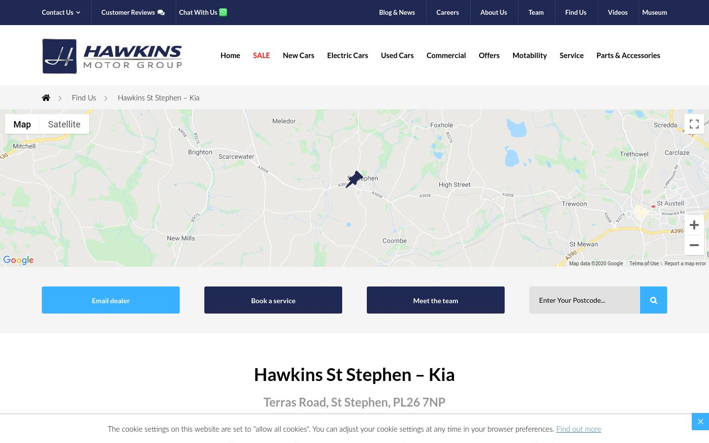Zoom in on the map
This screenshot has width=709, height=443.
click(694, 225)
